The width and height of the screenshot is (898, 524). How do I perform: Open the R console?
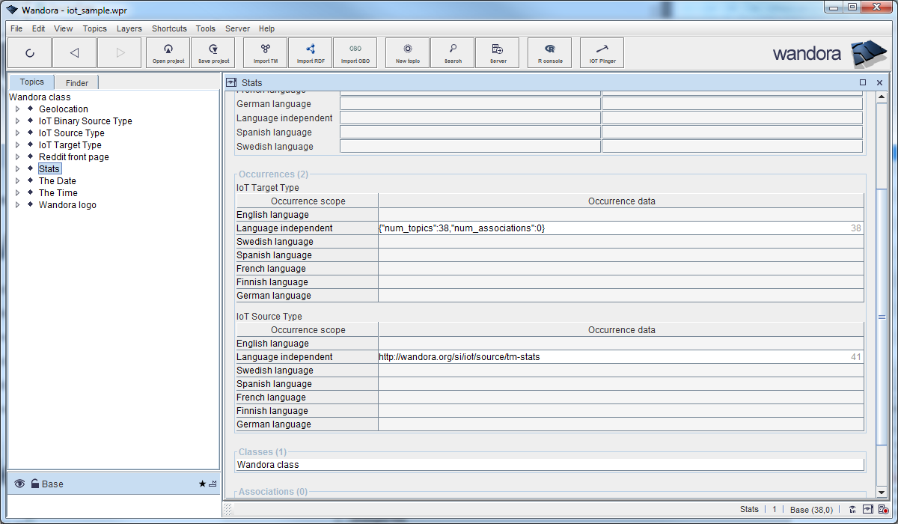(x=550, y=53)
